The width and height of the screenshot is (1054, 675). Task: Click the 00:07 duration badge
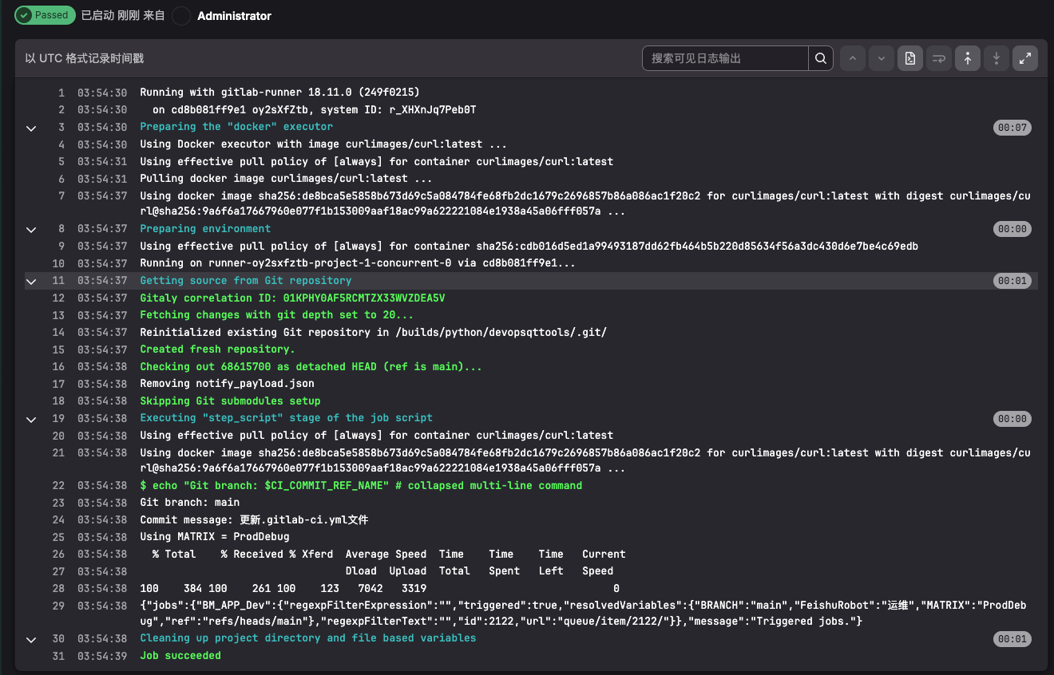click(1012, 128)
